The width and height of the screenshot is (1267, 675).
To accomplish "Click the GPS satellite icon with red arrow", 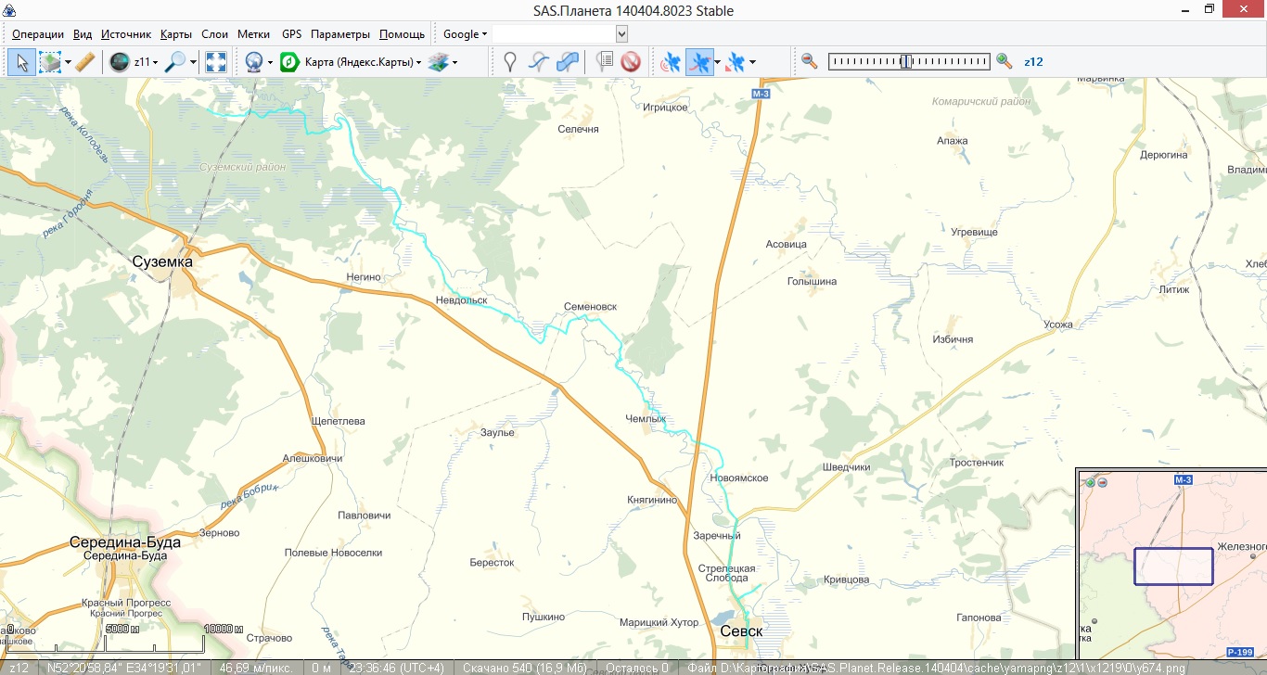I will [x=736, y=62].
